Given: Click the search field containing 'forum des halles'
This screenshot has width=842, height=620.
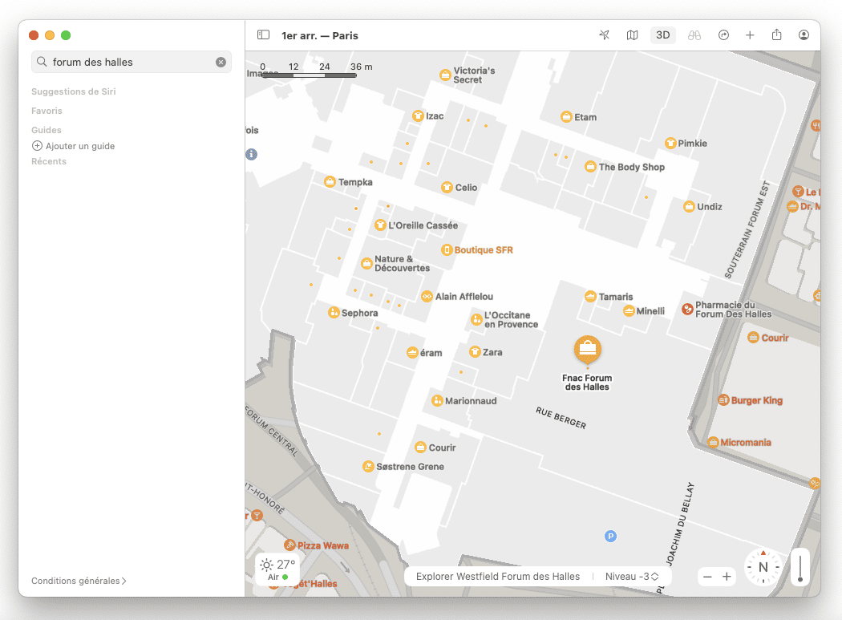Looking at the screenshot, I should click(132, 63).
